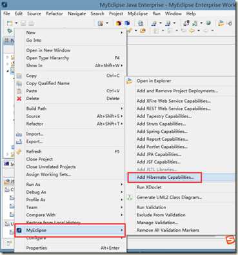Choose Add Struts Capabilities...
Image resolution: width=238 pixels, height=255 pixels.
[x=161, y=124]
